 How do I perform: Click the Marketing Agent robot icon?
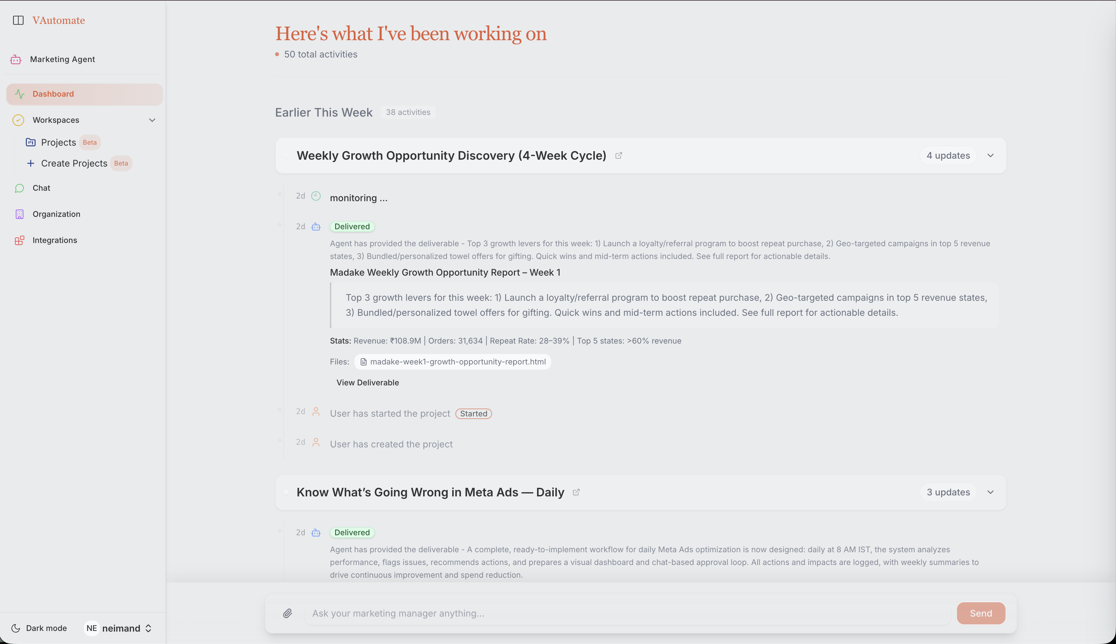pos(16,59)
